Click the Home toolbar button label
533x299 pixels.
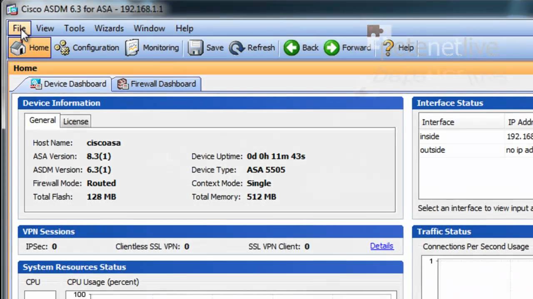click(x=39, y=48)
